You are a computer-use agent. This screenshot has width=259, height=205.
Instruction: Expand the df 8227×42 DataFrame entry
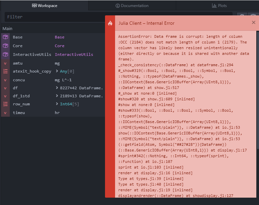[x=57, y=88]
